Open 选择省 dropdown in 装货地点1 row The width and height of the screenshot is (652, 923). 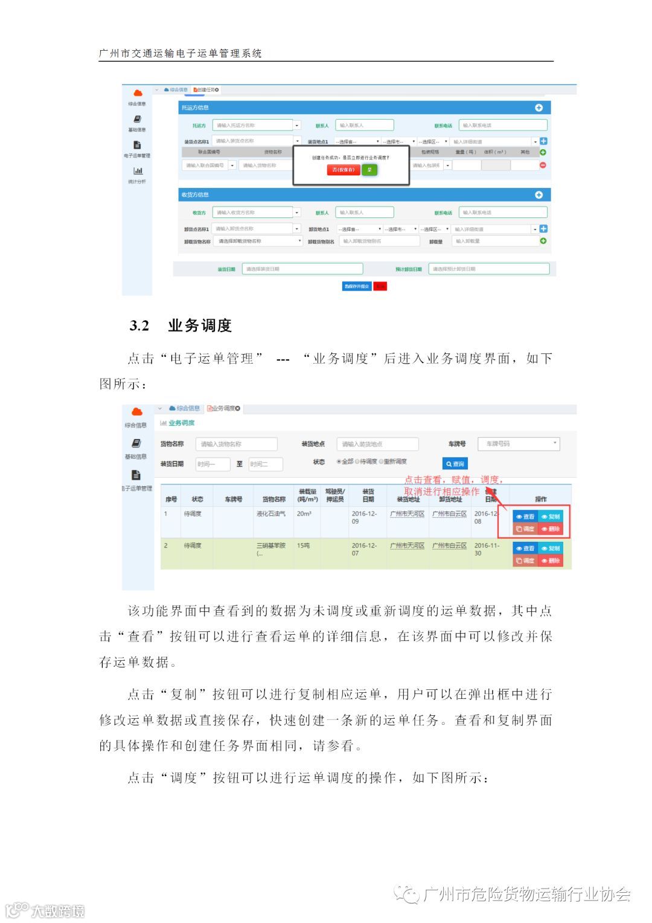[357, 141]
